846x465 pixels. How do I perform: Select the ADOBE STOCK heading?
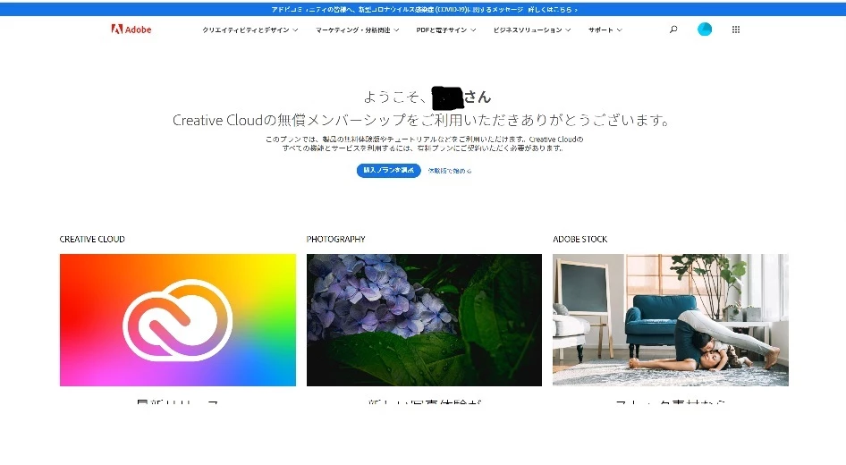tap(580, 239)
